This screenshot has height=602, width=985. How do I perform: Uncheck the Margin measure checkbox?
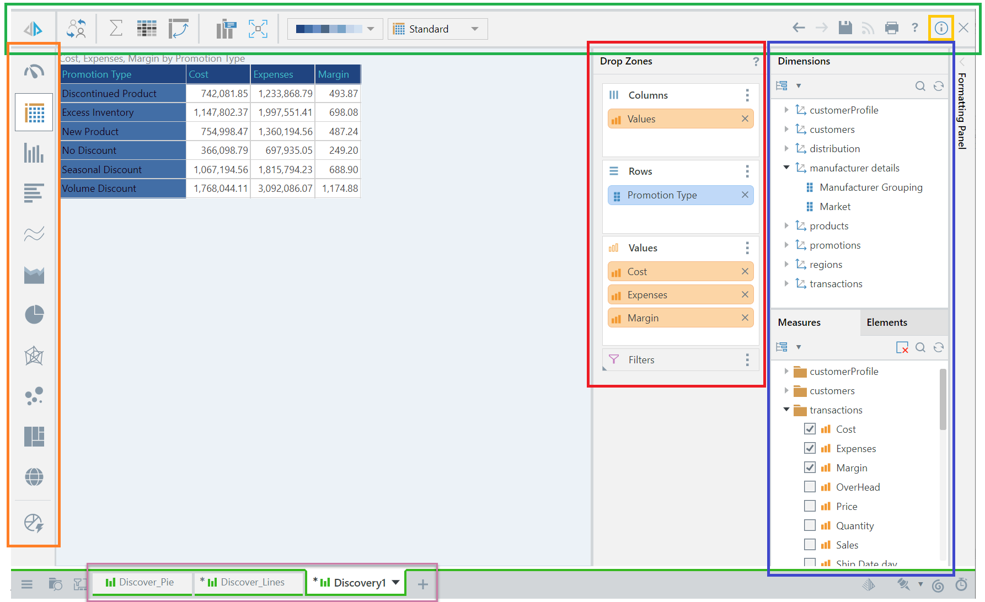810,467
